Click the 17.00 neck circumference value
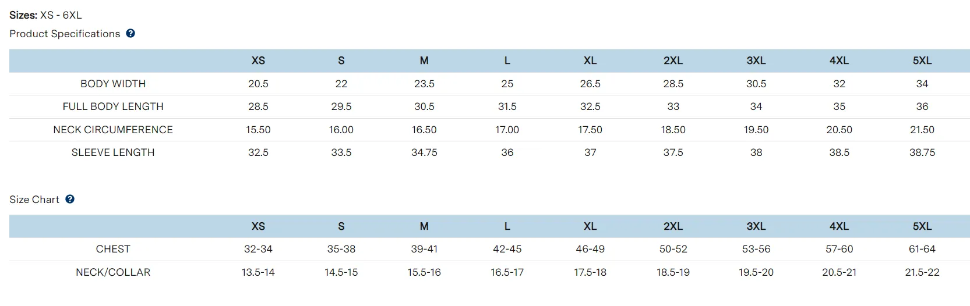970x306 pixels. (x=507, y=130)
